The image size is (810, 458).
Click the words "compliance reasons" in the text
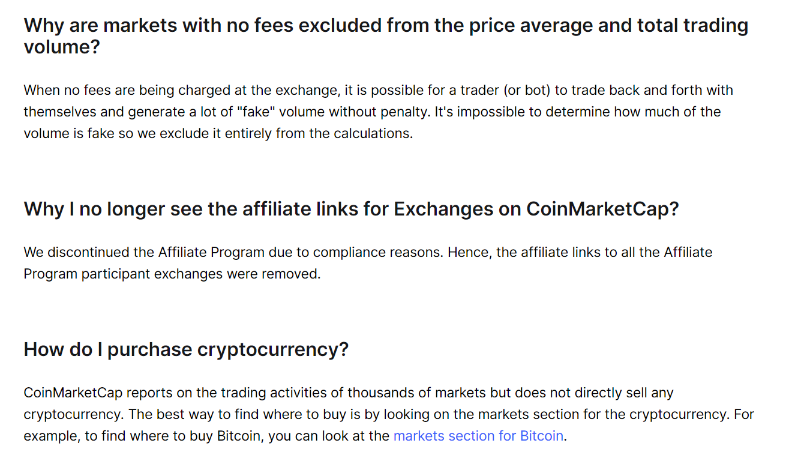[377, 252]
